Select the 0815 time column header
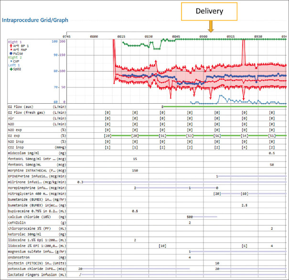289x280 pixels. click(x=121, y=36)
